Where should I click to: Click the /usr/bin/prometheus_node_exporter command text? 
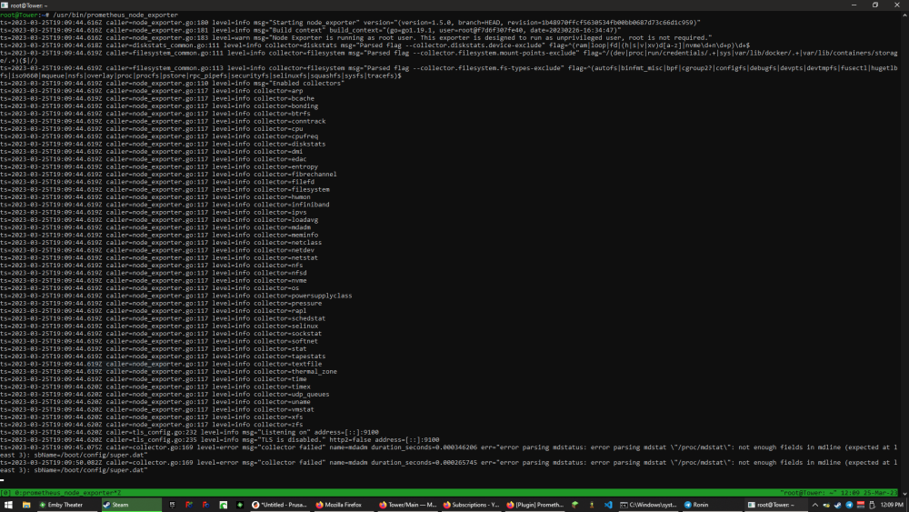[x=116, y=15]
